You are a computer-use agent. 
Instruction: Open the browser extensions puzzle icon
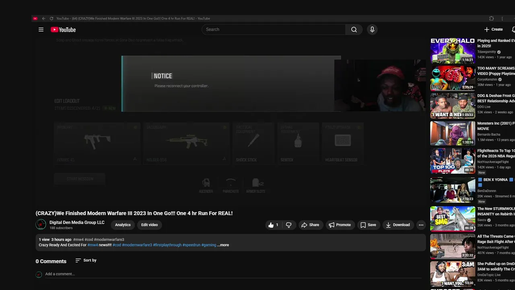tap(491, 19)
